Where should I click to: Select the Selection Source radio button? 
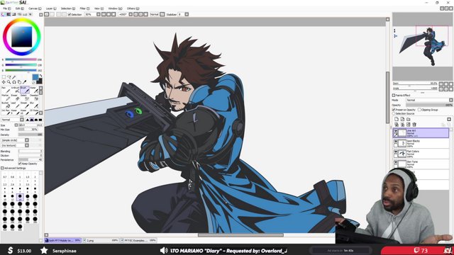click(394, 113)
